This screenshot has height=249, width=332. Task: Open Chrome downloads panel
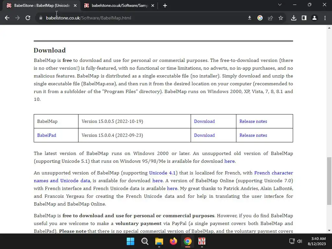(294, 18)
